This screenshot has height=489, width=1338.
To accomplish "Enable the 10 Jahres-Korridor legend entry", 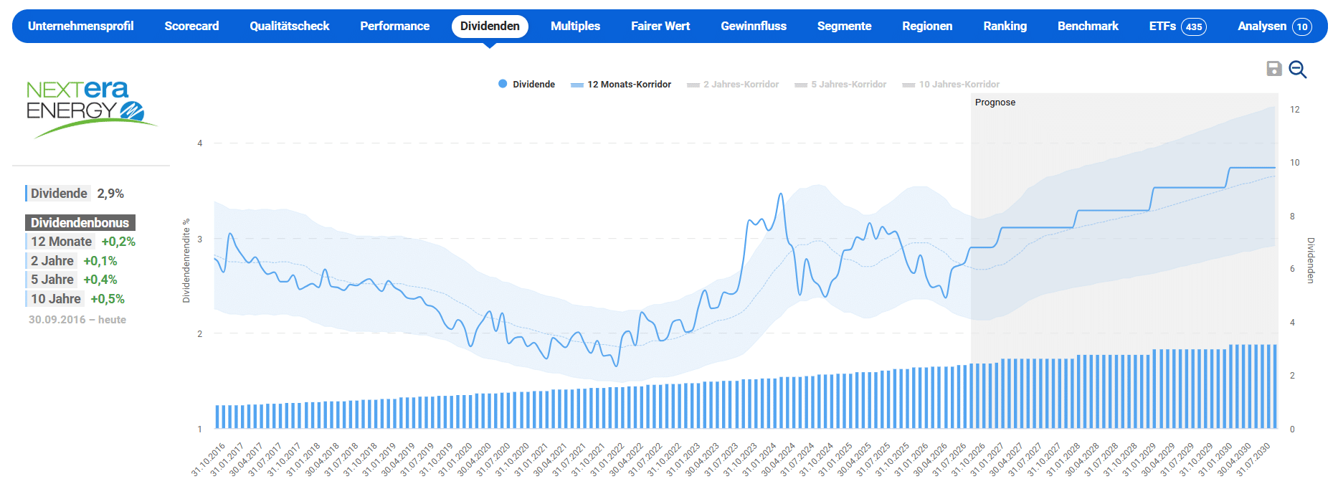I will point(951,84).
